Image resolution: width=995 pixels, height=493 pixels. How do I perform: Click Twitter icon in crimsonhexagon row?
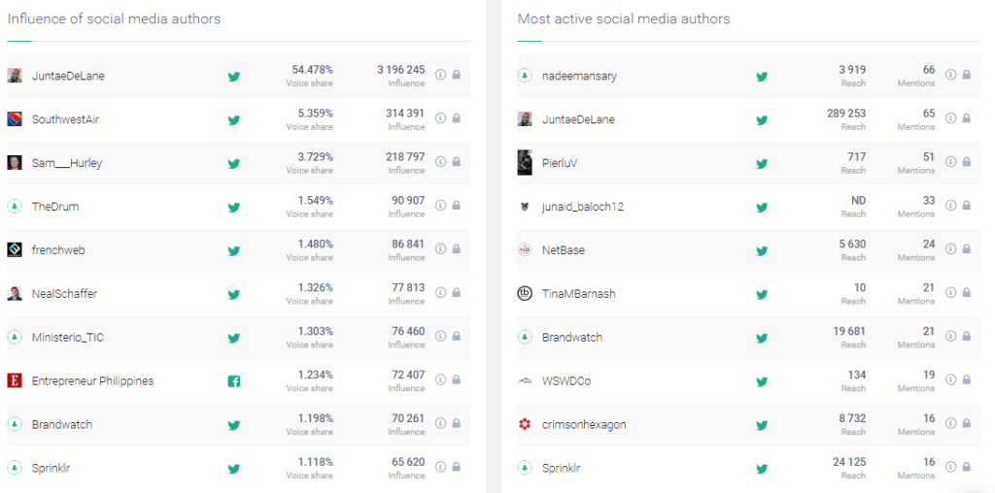[762, 425]
